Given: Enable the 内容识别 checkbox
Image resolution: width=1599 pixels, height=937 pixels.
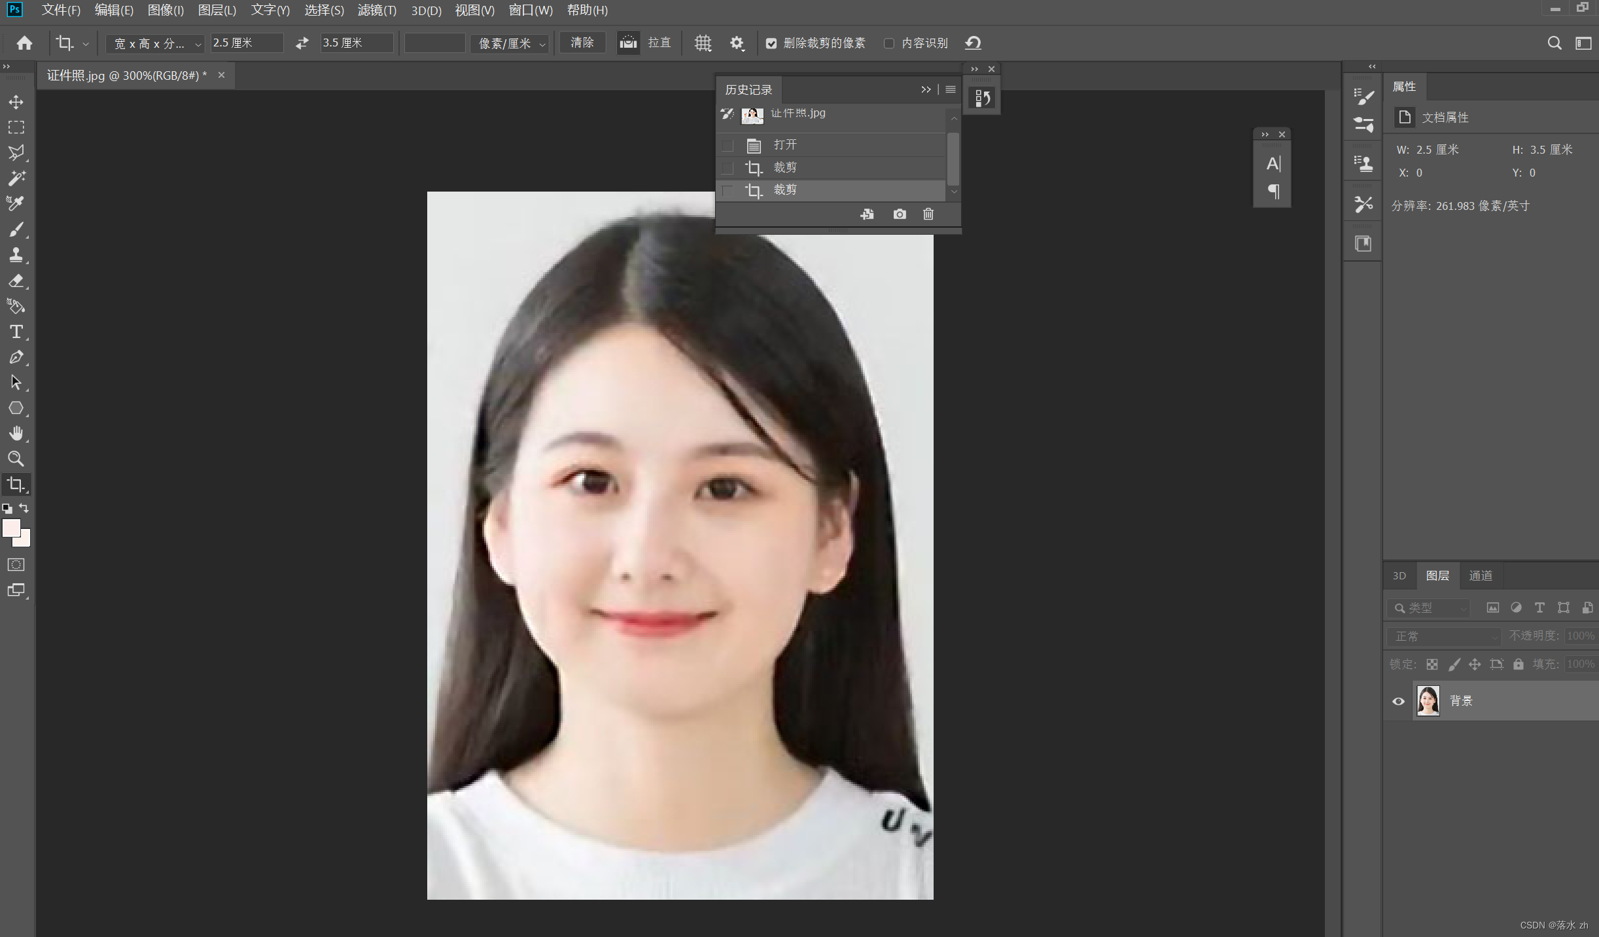Looking at the screenshot, I should [888, 43].
